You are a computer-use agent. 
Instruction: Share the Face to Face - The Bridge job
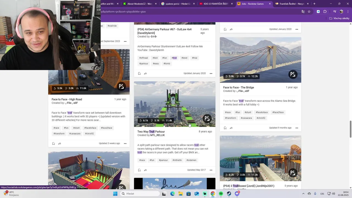231,128
